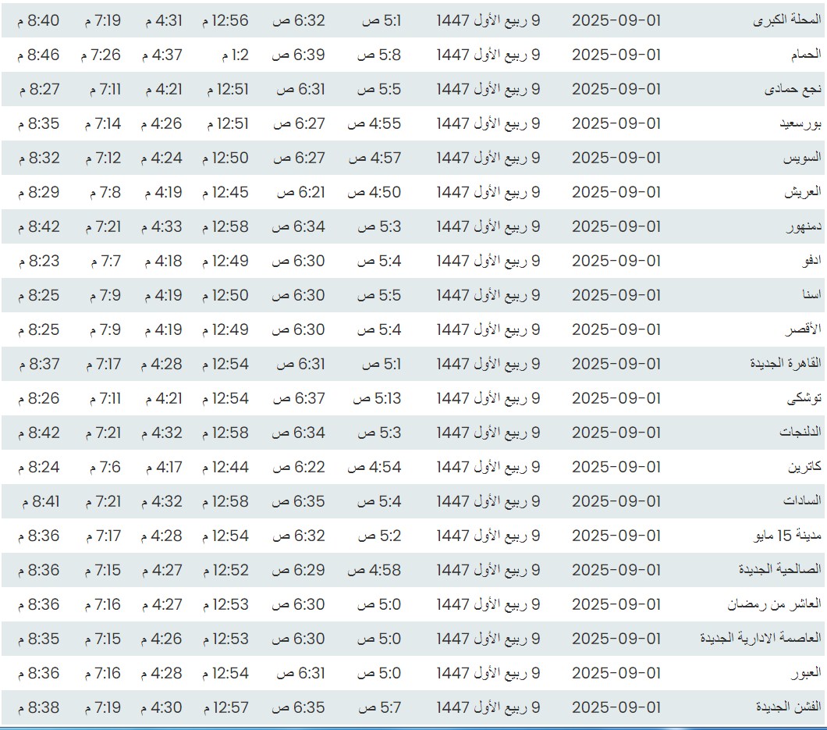The image size is (827, 730).
Task: Select the 12:45 م Dhuhr time for العريش
Action: tap(225, 193)
